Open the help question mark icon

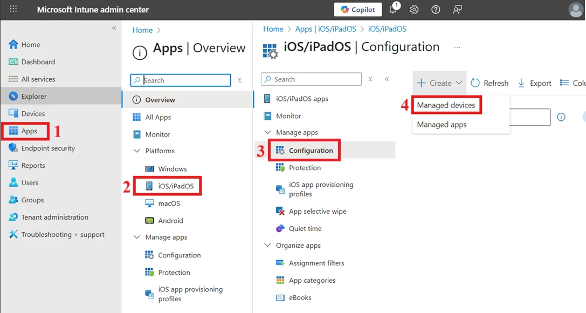[x=436, y=10]
